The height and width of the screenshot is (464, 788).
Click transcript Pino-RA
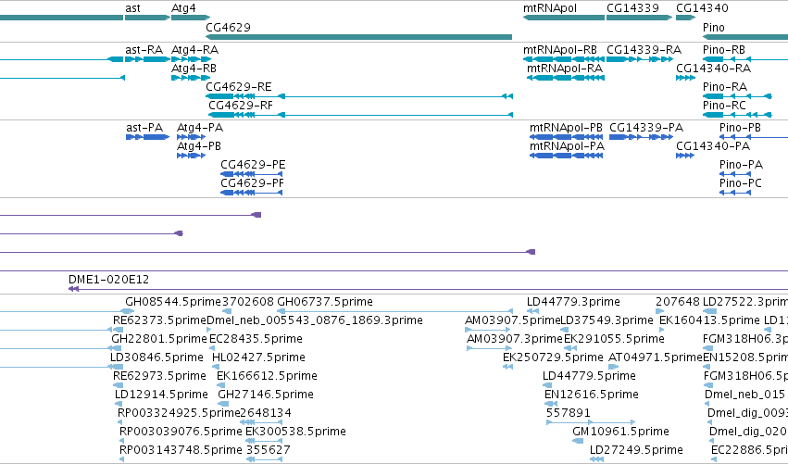click(x=737, y=96)
